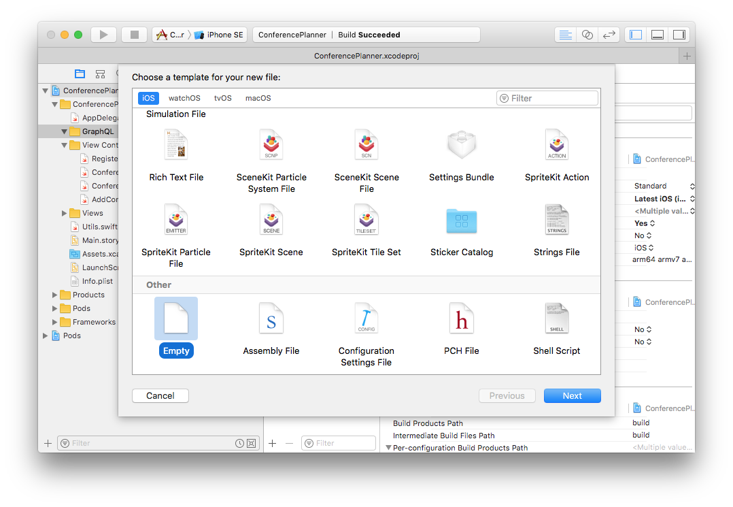
Task: Toggle the utilities inspector pane
Action: pyautogui.click(x=679, y=35)
